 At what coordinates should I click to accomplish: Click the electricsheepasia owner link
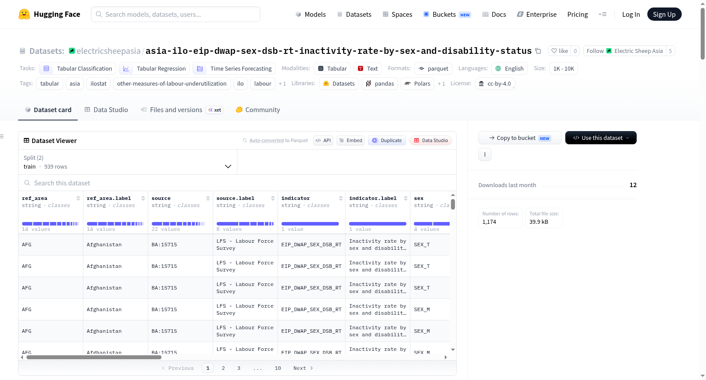point(109,51)
